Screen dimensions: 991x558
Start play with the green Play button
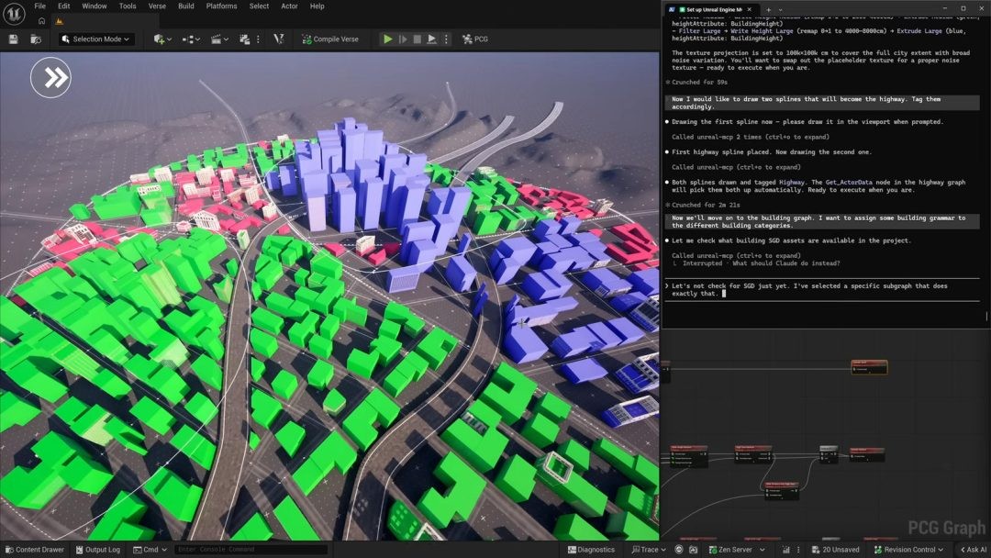click(387, 39)
